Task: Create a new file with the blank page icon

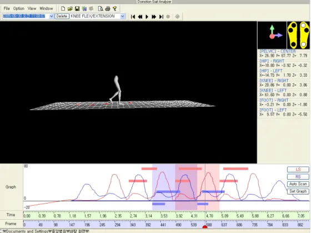Action: [63, 8]
